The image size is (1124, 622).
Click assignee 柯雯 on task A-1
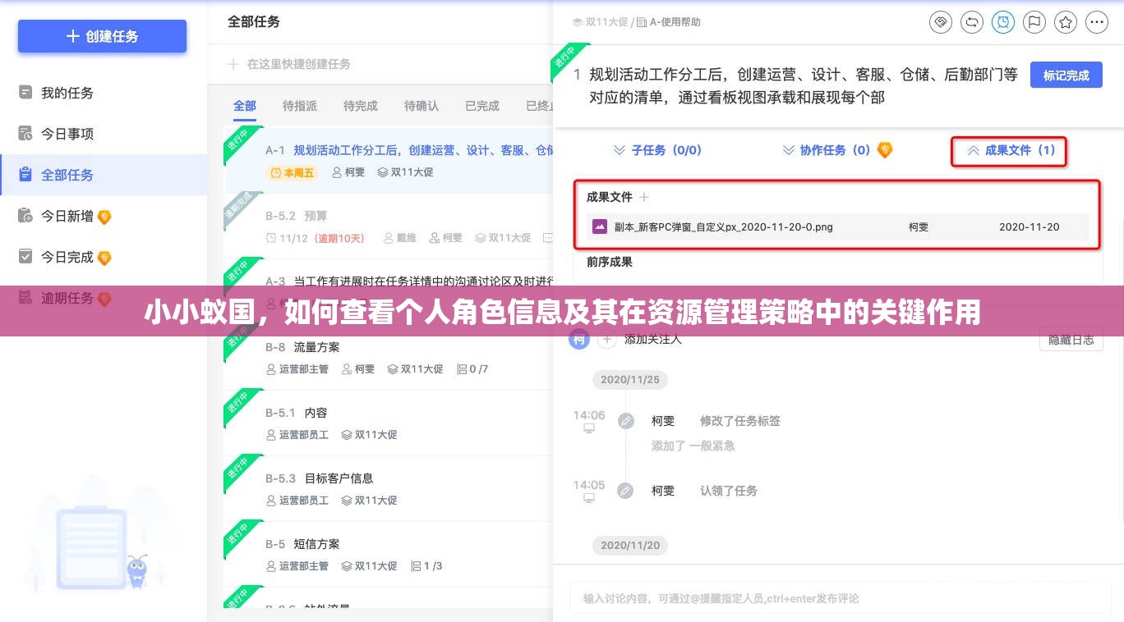point(348,172)
